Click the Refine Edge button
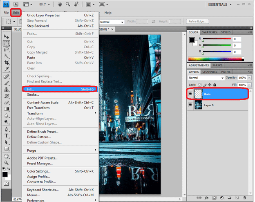 pos(198,21)
